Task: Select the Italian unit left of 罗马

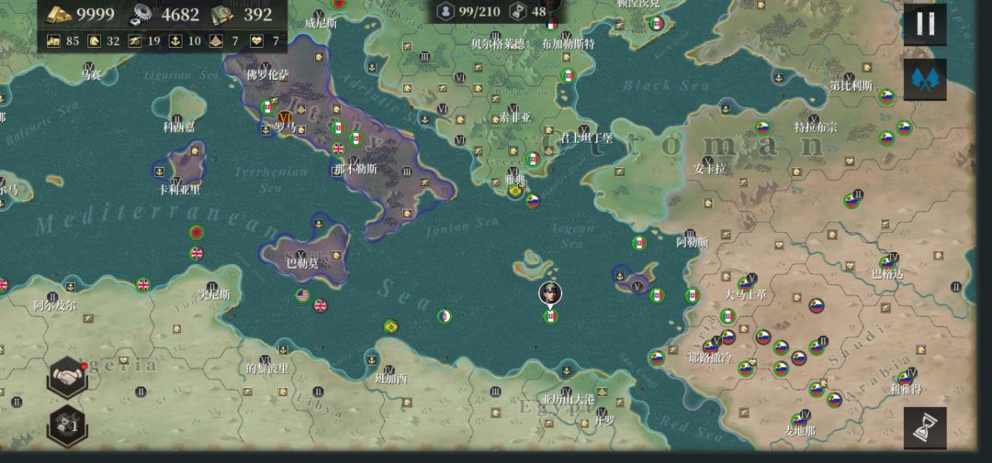Action: (x=267, y=108)
